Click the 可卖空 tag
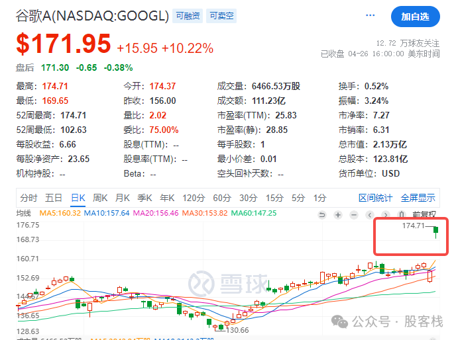The height and width of the screenshot is (340, 458). point(221,16)
